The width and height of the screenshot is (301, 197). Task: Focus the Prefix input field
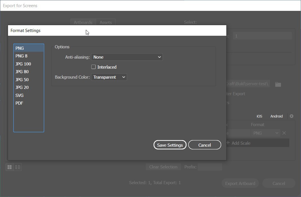coord(210,167)
